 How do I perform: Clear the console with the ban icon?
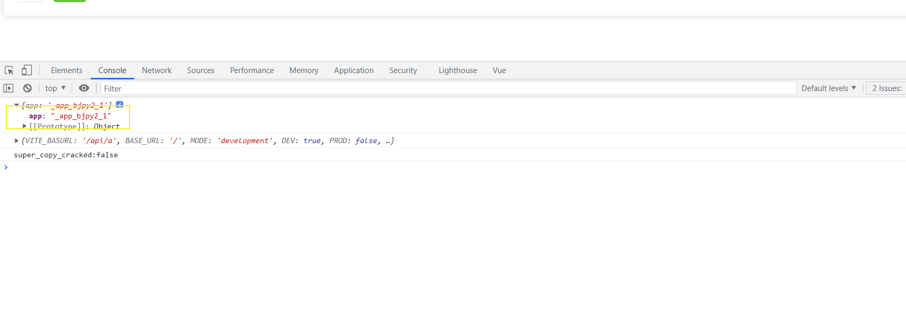[27, 88]
